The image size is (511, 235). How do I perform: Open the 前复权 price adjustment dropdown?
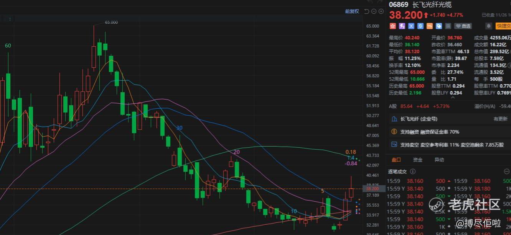coord(352,11)
